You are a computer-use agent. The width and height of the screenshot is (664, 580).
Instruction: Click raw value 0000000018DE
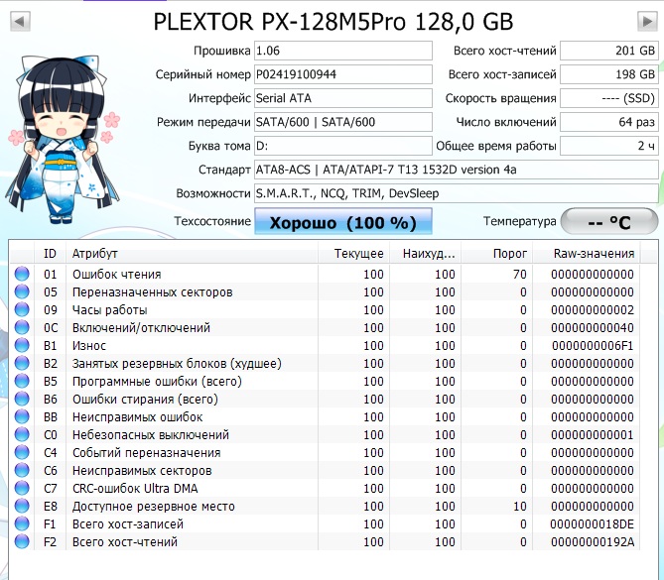[x=592, y=524]
